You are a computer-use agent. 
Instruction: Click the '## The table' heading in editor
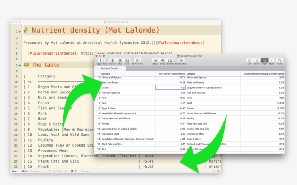click(x=41, y=65)
